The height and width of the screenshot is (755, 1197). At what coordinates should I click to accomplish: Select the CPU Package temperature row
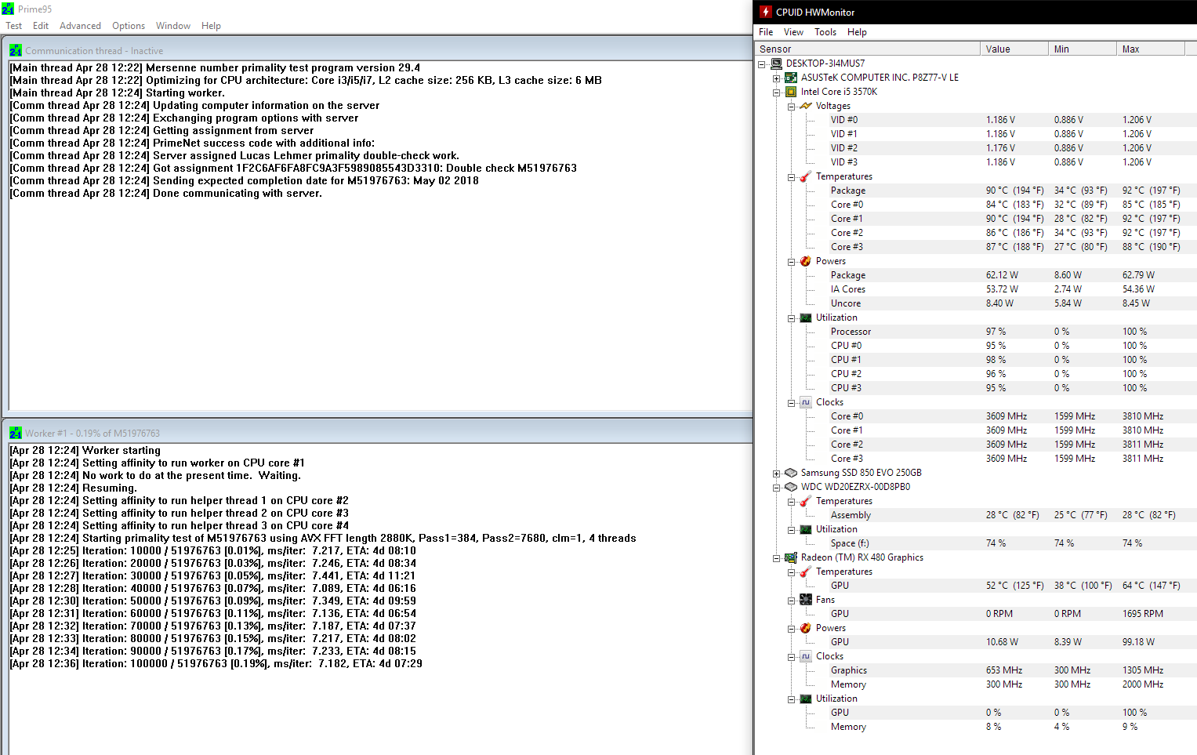[x=1012, y=191]
